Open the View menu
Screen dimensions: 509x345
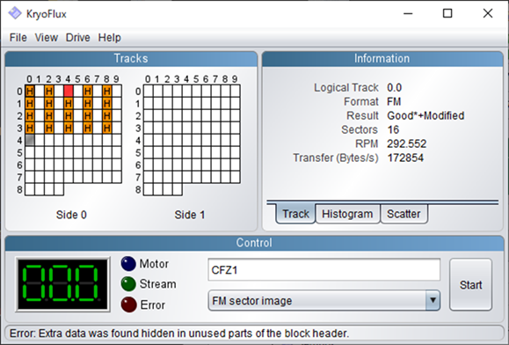46,37
